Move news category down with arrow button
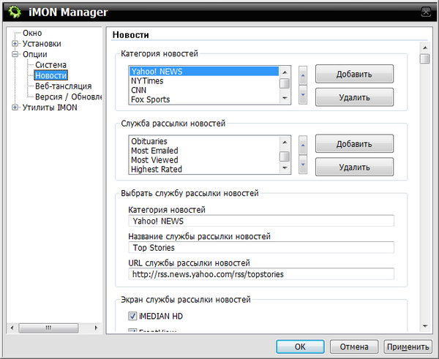 303,95
